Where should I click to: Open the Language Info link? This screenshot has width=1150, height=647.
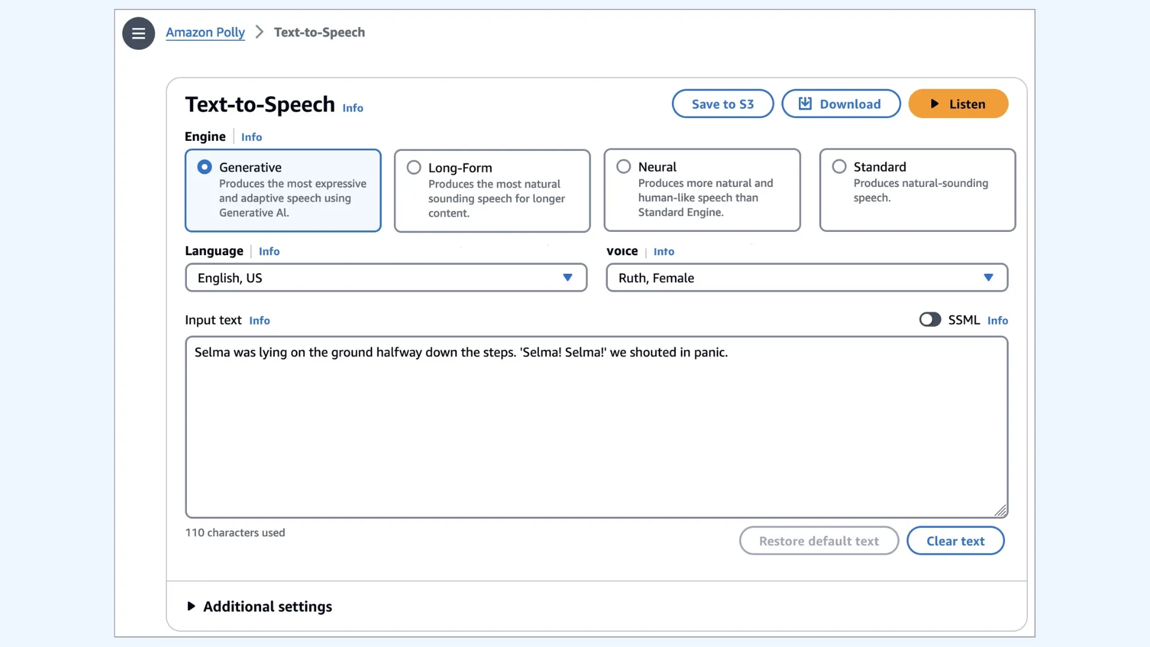(269, 252)
